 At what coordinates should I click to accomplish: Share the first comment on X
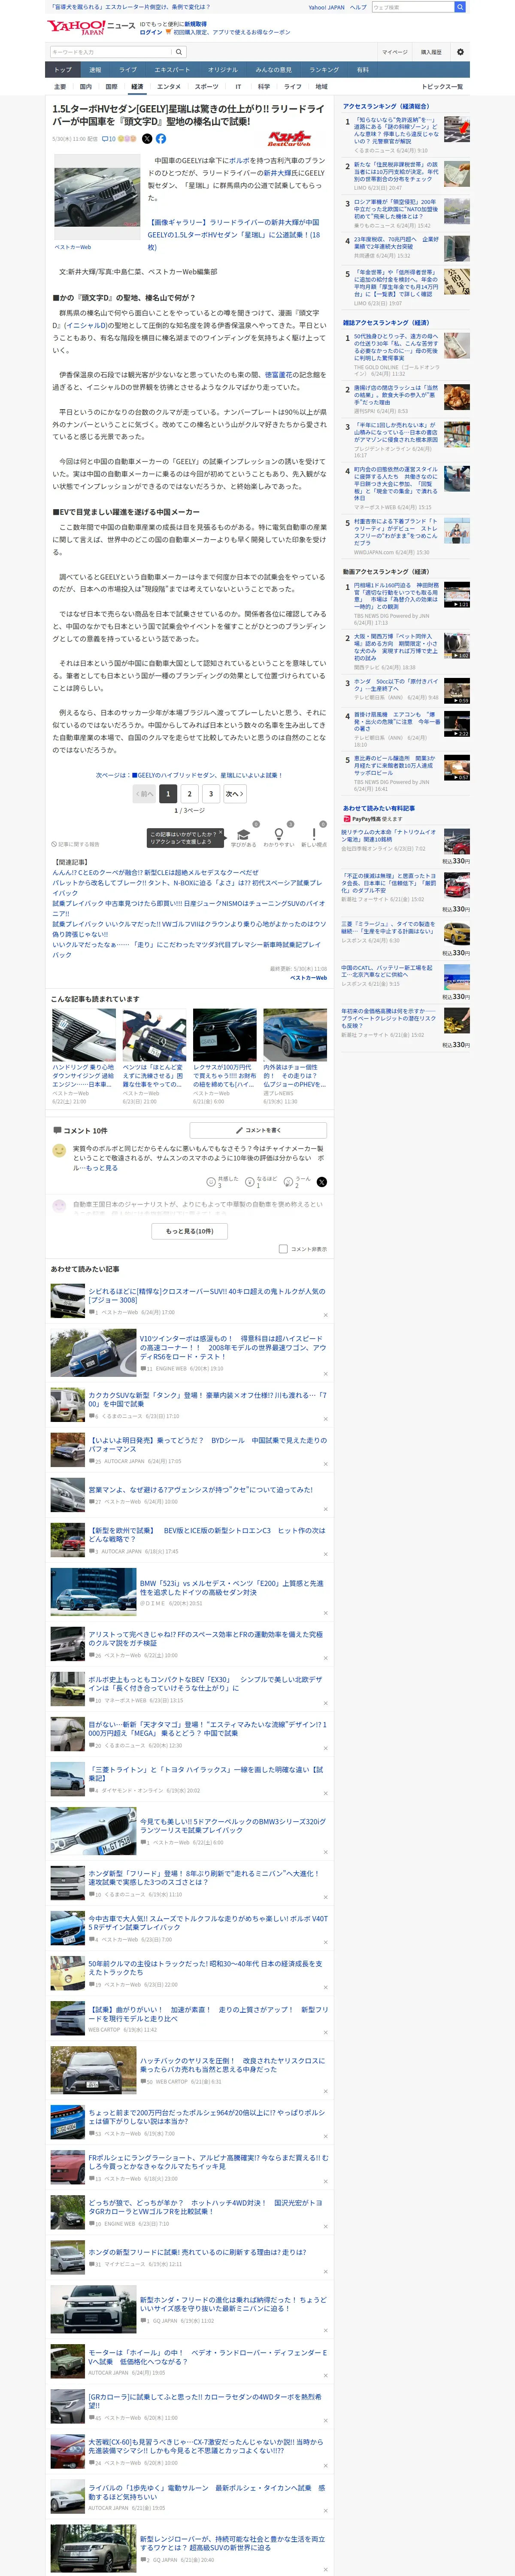[321, 1181]
